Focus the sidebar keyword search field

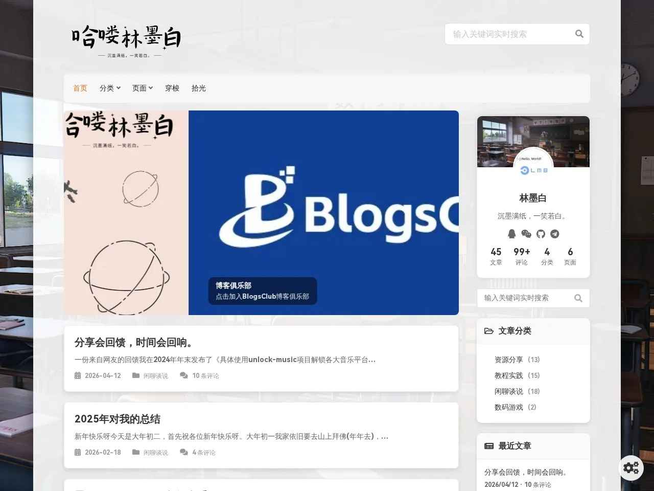click(533, 298)
